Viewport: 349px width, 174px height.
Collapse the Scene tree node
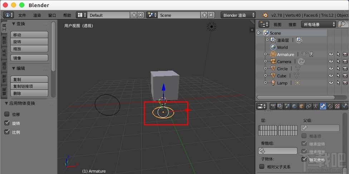click(258, 33)
